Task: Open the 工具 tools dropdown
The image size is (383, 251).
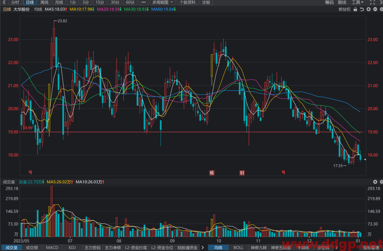Action: (x=357, y=2)
